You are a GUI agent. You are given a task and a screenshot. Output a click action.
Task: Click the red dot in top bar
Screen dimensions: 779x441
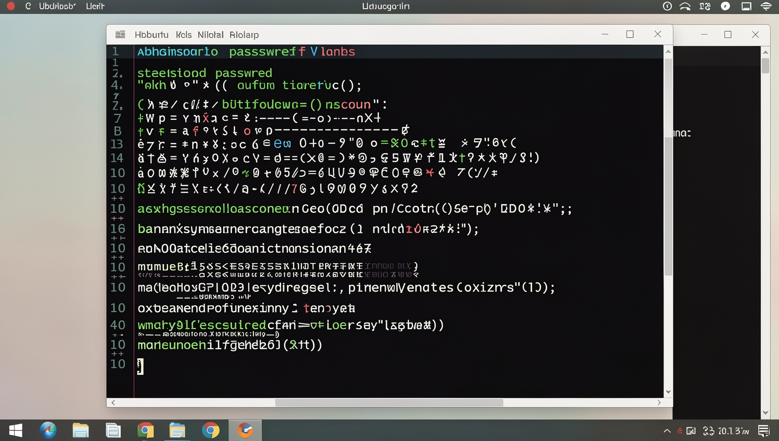pos(10,6)
